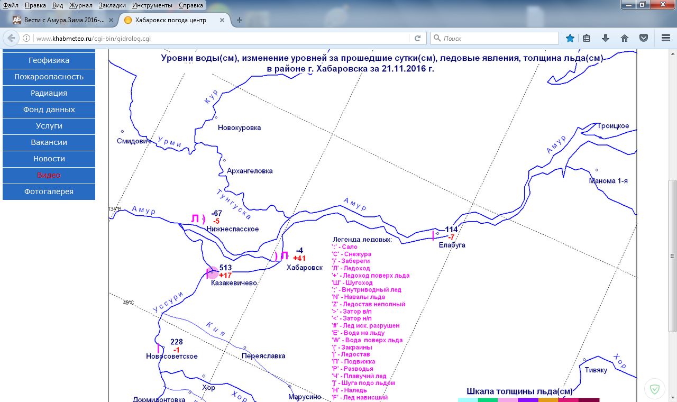Click in the Поиск search field
This screenshot has width=677, height=402.
coord(497,38)
